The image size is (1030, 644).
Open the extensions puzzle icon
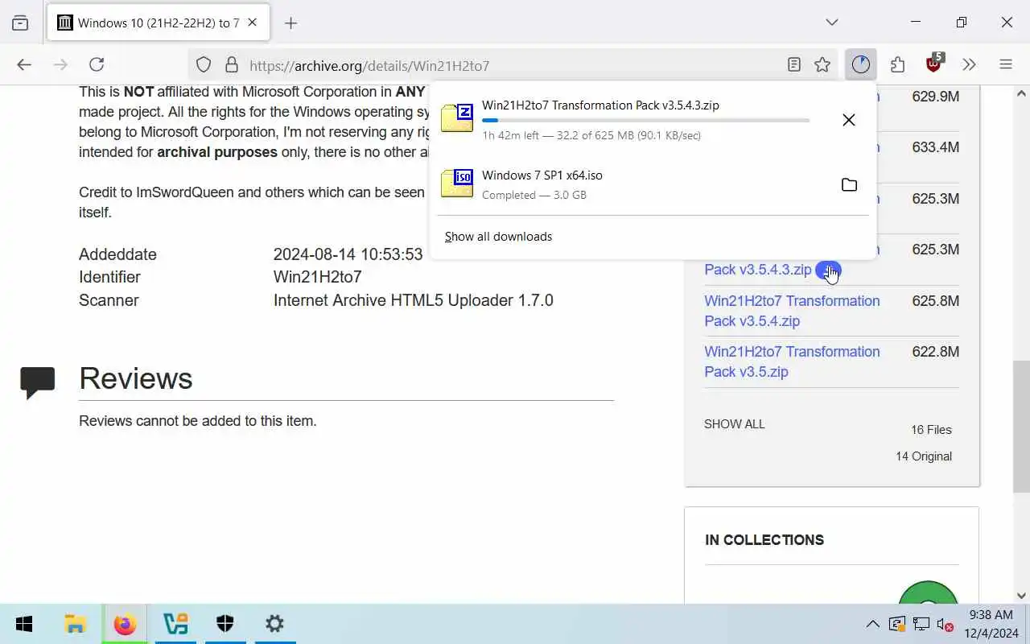[897, 64]
